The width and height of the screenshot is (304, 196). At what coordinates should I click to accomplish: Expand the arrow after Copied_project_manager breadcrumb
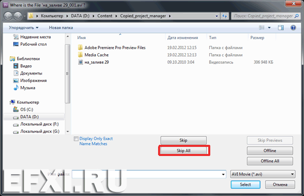170,16
